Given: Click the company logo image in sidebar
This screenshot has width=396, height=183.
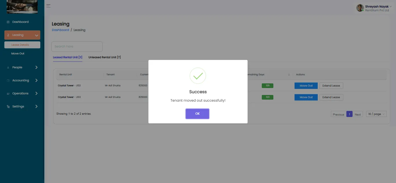Looking at the screenshot, I should click(x=22, y=7).
